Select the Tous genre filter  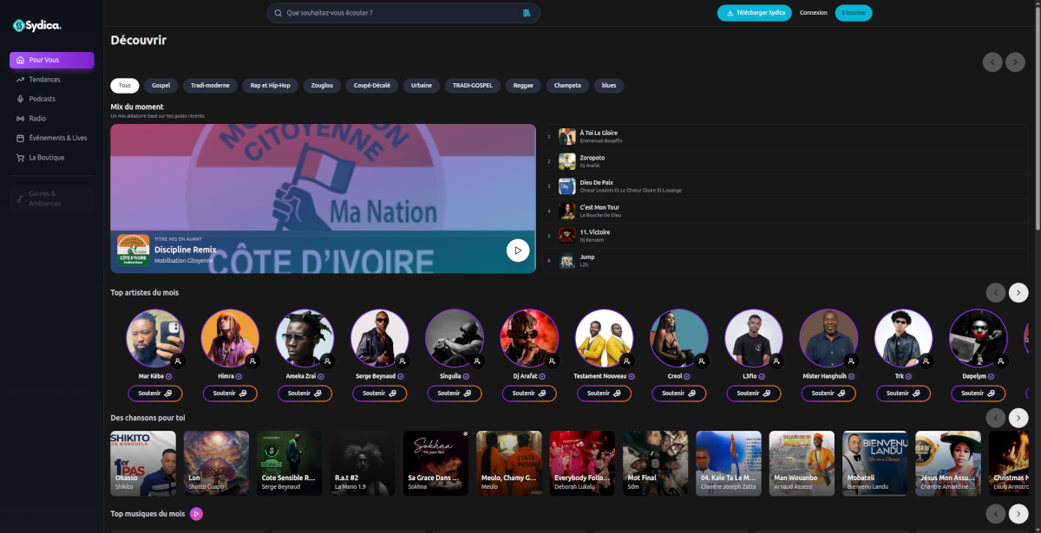coord(125,85)
